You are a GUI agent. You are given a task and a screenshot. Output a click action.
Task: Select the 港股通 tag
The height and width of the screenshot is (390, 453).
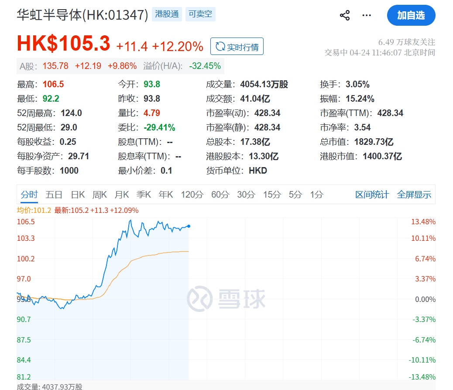point(167,14)
